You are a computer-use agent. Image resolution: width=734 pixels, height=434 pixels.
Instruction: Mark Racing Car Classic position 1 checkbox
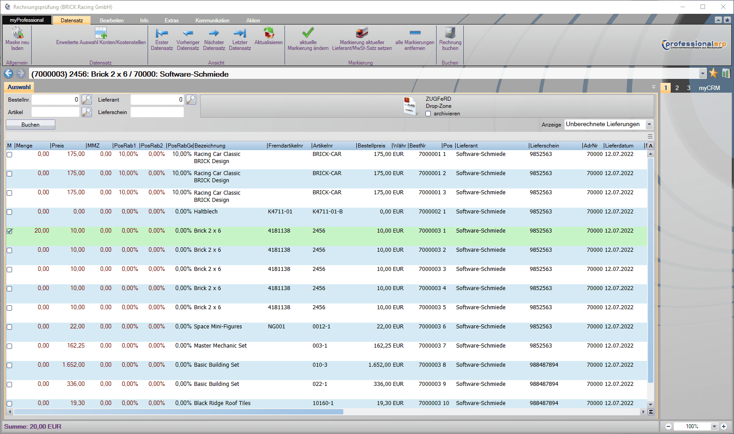pos(9,155)
